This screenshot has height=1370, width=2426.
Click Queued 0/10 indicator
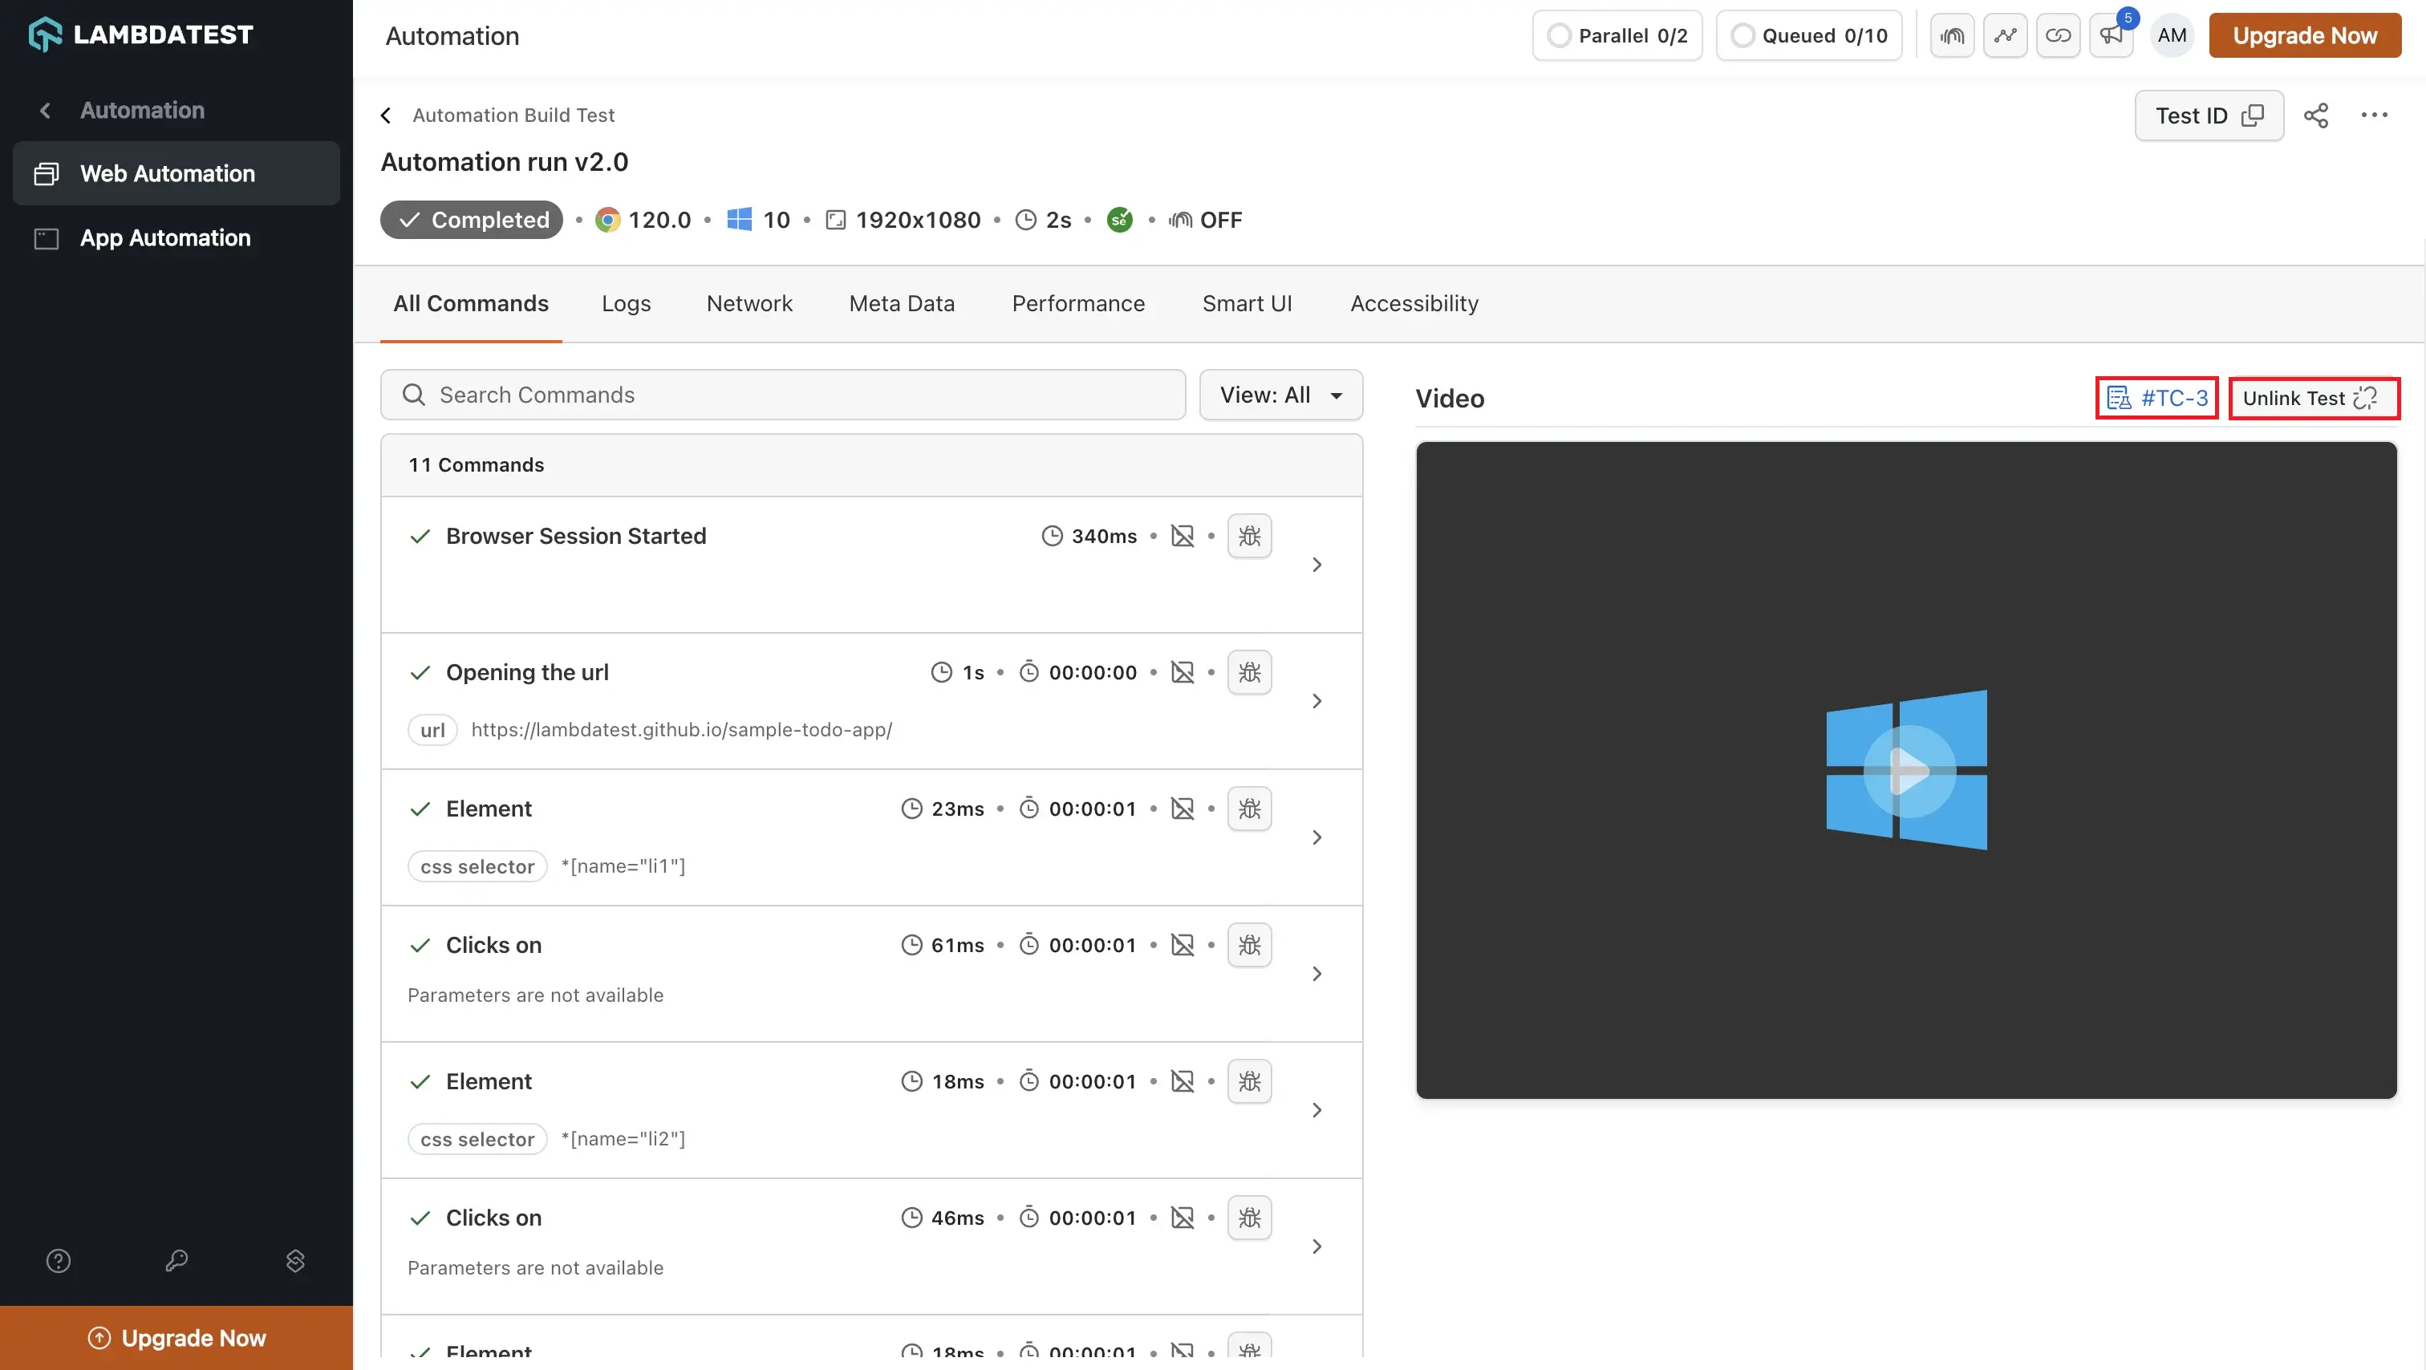point(1808,36)
